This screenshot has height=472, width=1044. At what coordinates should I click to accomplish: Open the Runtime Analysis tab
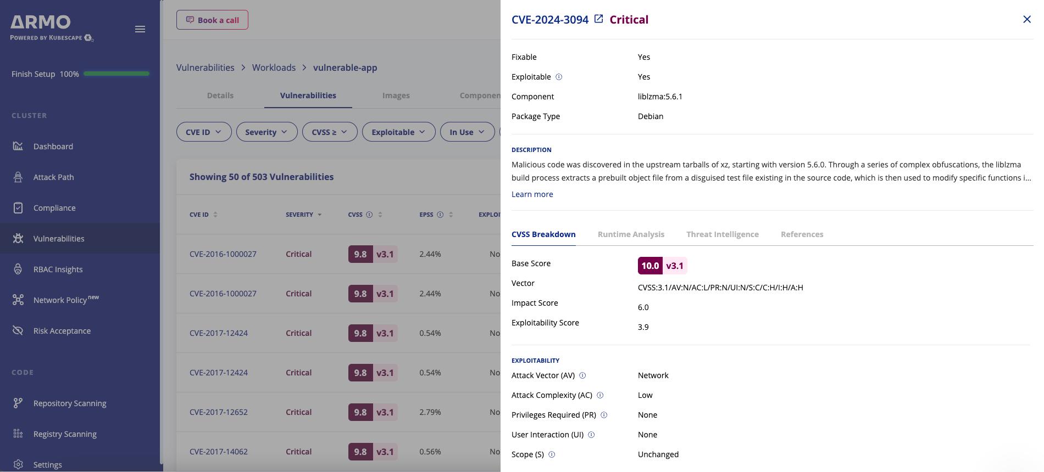click(x=631, y=234)
